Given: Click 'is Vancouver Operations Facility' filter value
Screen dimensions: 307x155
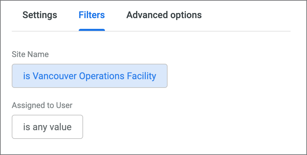Looking at the screenshot, I should click(x=89, y=76).
